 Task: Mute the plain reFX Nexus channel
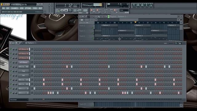tap(11, 62)
